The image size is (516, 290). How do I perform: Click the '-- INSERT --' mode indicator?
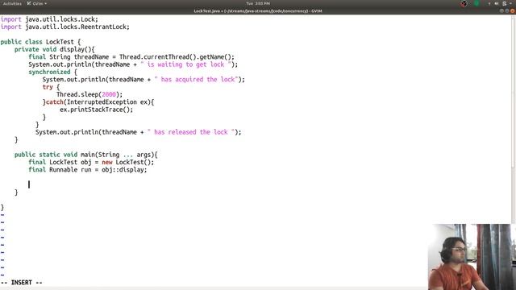coord(22,283)
